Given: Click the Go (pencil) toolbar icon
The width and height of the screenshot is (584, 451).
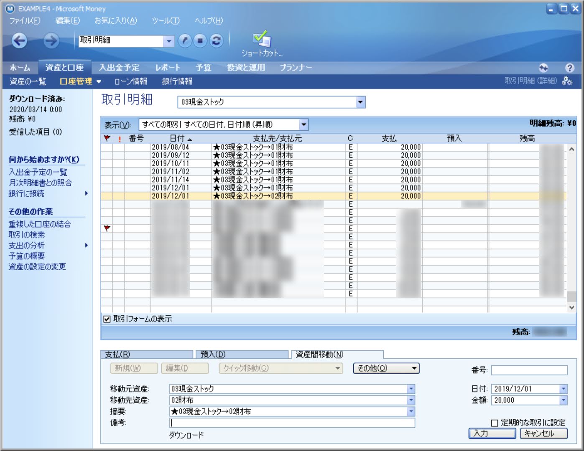Looking at the screenshot, I should pyautogui.click(x=185, y=41).
